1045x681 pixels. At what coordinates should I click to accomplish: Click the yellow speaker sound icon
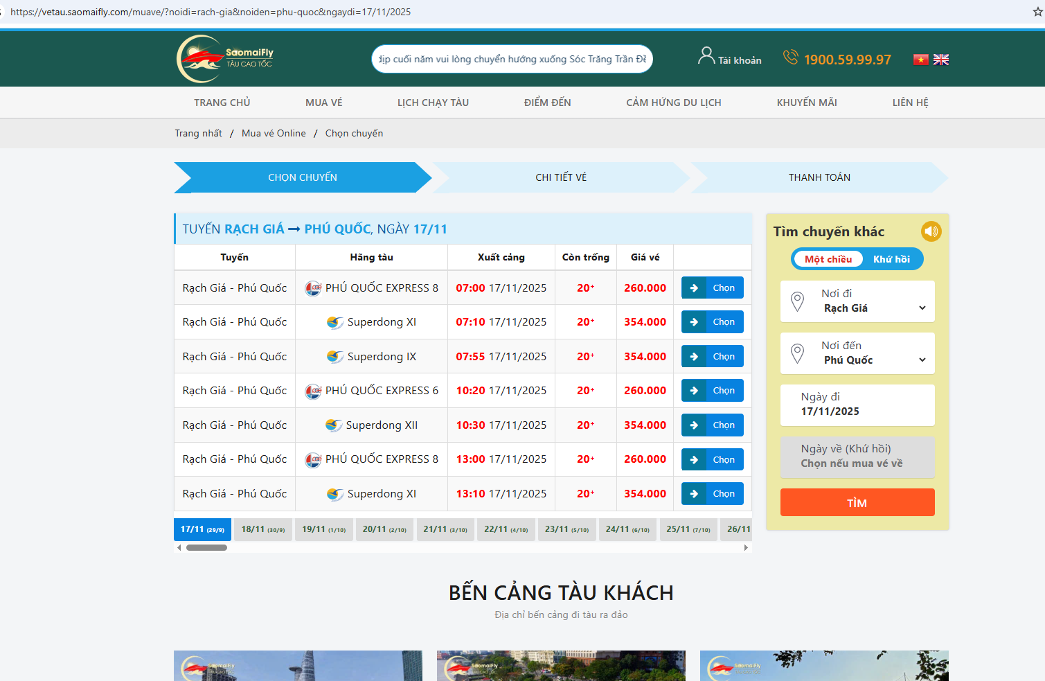(931, 231)
